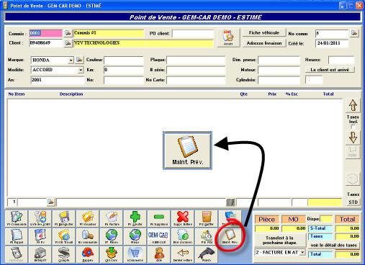Click the STD taxes button

pos(353,202)
